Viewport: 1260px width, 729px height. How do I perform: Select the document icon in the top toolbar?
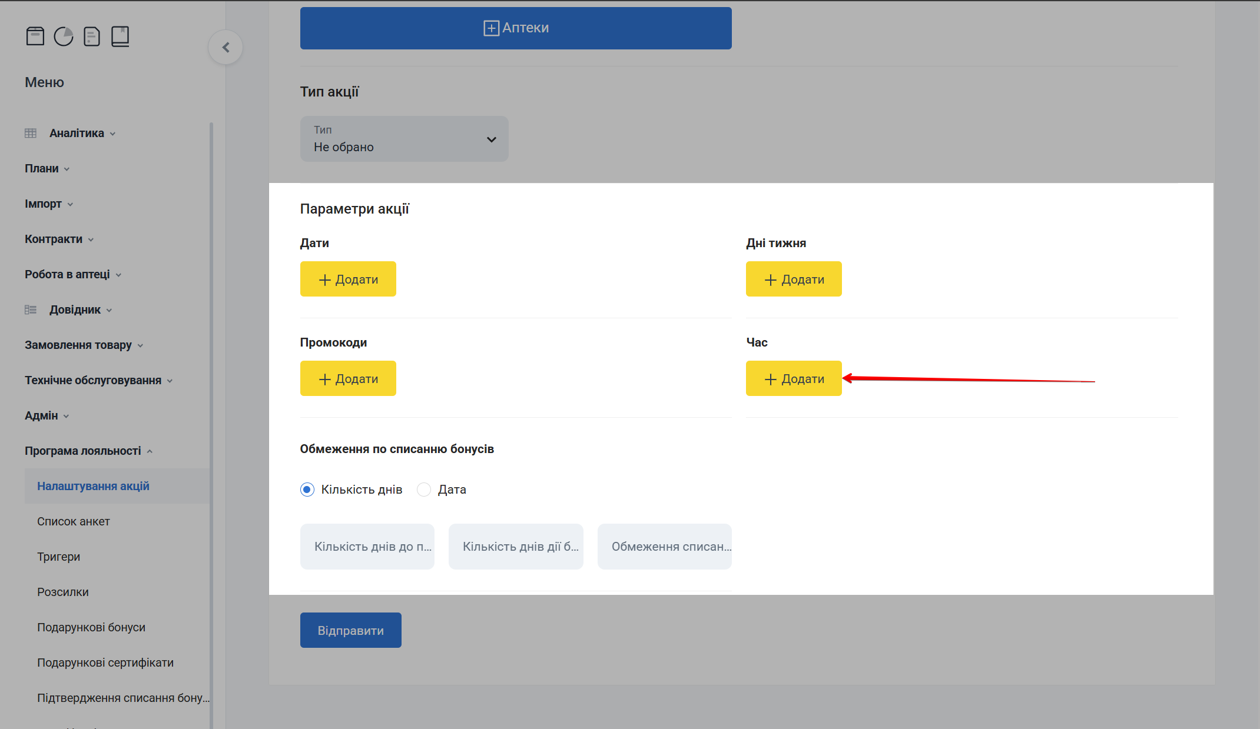92,36
